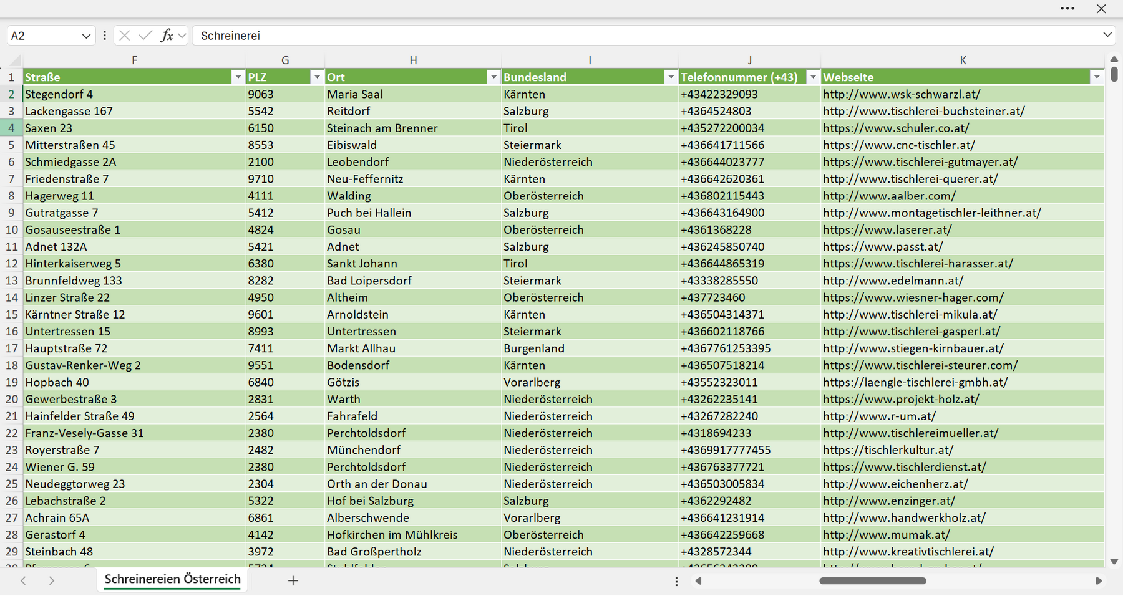
Task: Open the three-dots more options menu
Action: (x=1067, y=9)
